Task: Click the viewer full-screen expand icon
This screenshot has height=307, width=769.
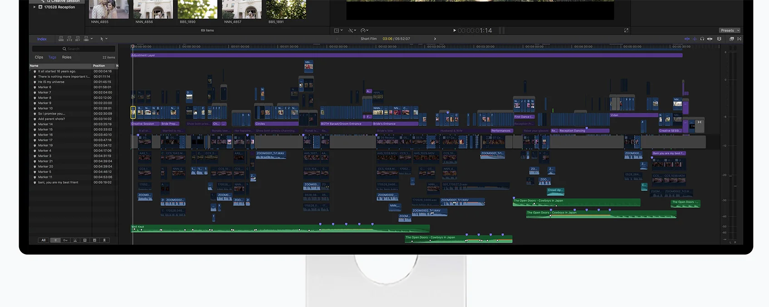Action: 626,30
